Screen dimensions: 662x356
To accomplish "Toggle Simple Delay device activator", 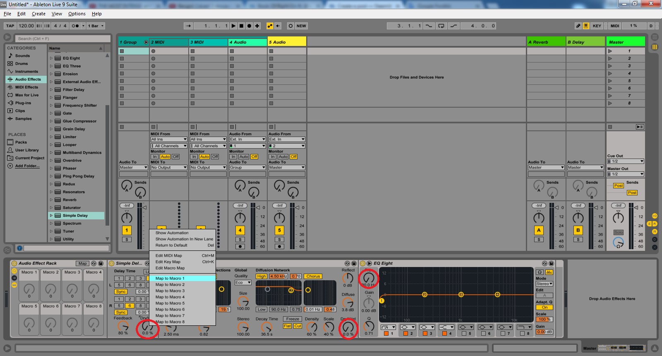I will [111, 263].
